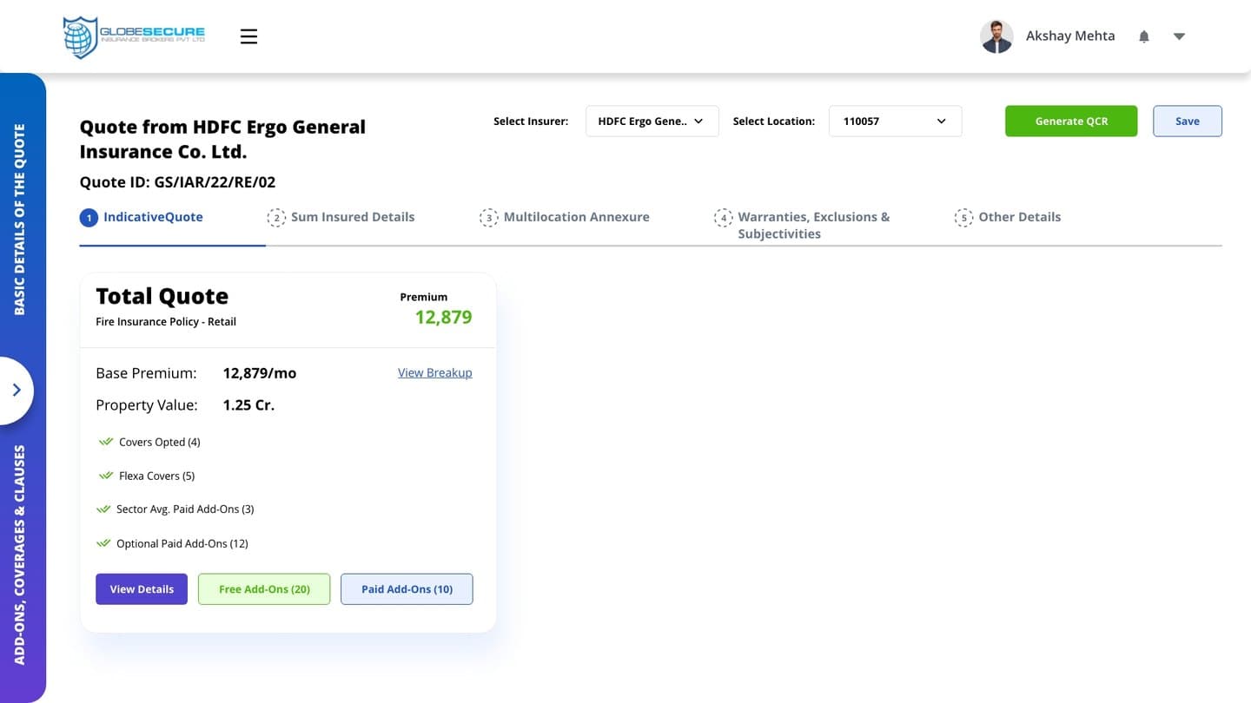Click the Save button
This screenshot has width=1251, height=703.
click(x=1188, y=122)
